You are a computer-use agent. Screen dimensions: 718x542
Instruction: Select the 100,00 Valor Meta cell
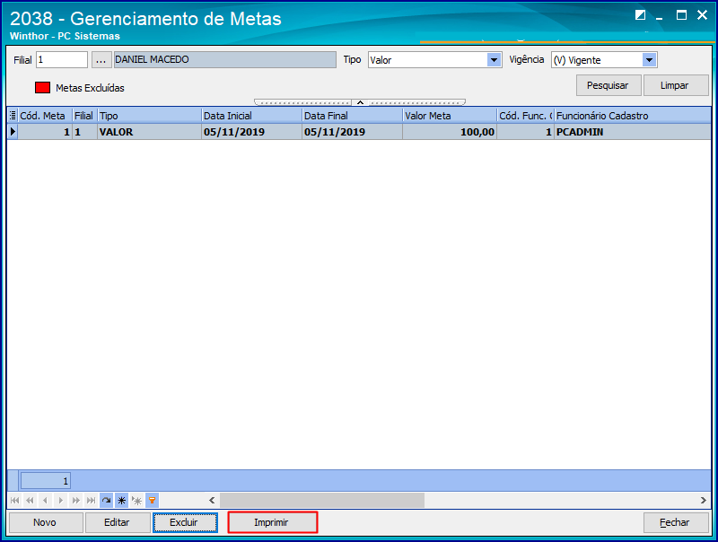tap(450, 132)
